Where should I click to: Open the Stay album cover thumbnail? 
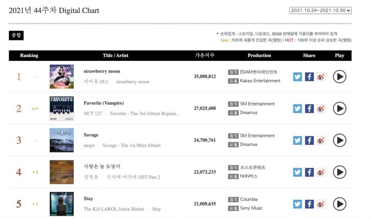pos(62,204)
